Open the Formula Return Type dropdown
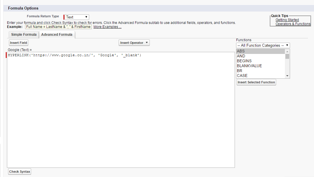 (x=77, y=17)
